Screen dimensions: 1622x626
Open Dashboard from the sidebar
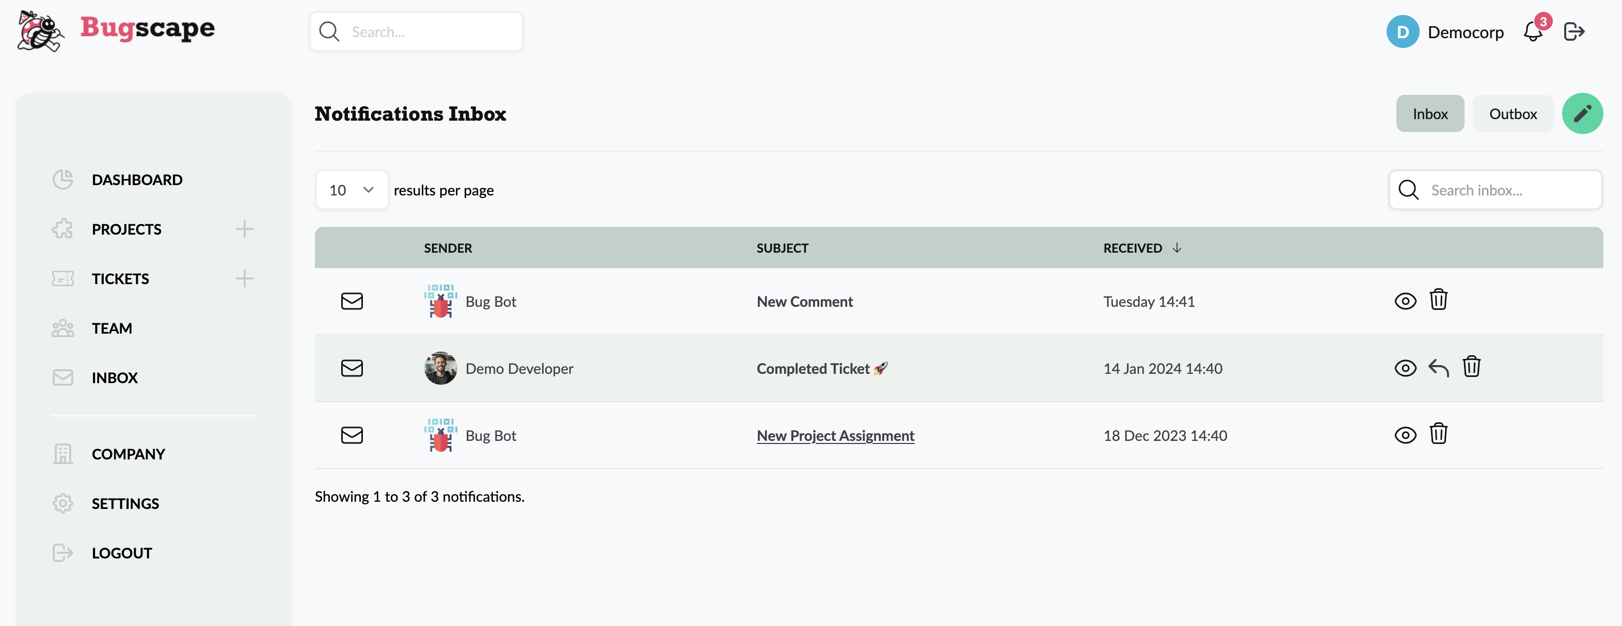(137, 180)
